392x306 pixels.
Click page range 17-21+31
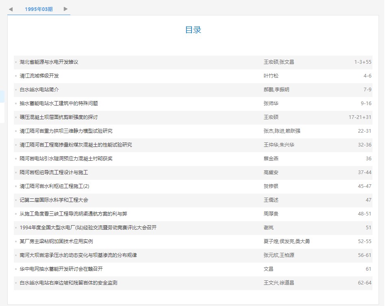(360, 117)
